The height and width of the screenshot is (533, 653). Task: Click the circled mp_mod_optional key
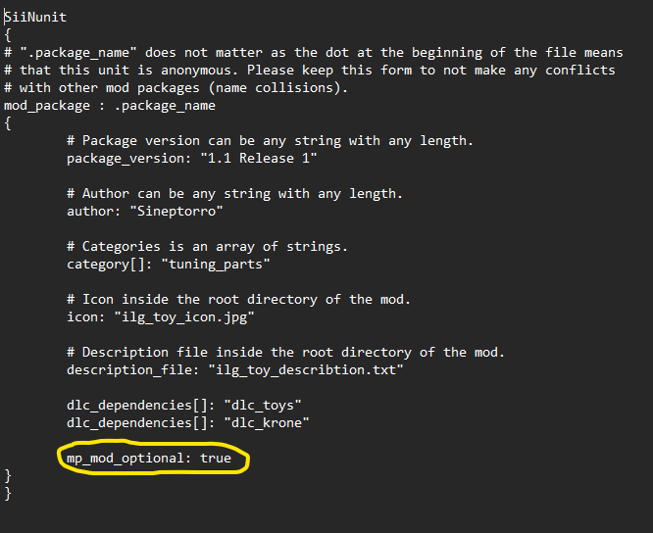pos(126,458)
